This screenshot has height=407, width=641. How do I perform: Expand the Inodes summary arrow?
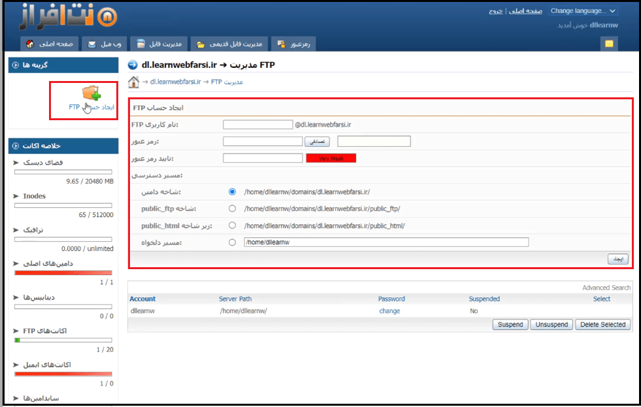pos(16,196)
